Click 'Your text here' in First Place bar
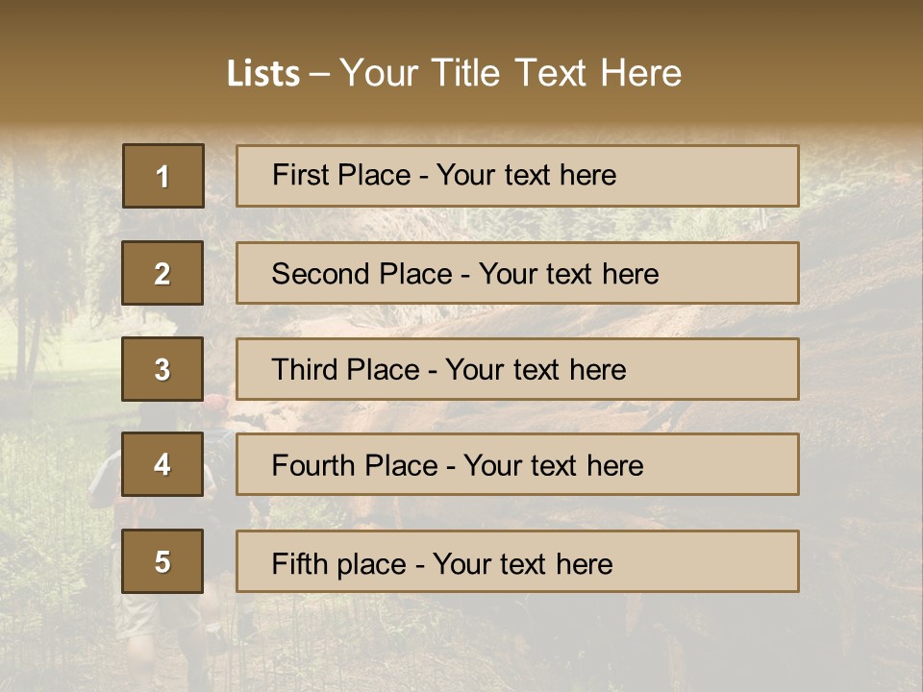 click(526, 175)
